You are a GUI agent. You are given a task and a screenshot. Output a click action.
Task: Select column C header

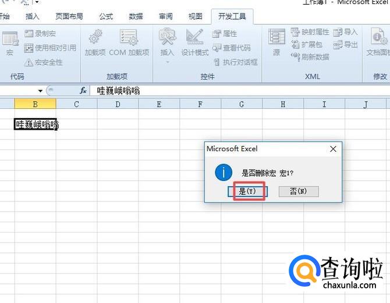[x=77, y=104]
